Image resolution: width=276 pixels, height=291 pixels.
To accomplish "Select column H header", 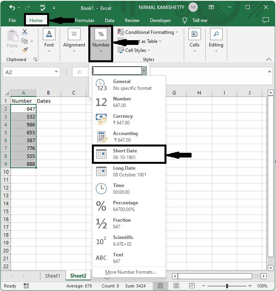I will coord(199,93).
